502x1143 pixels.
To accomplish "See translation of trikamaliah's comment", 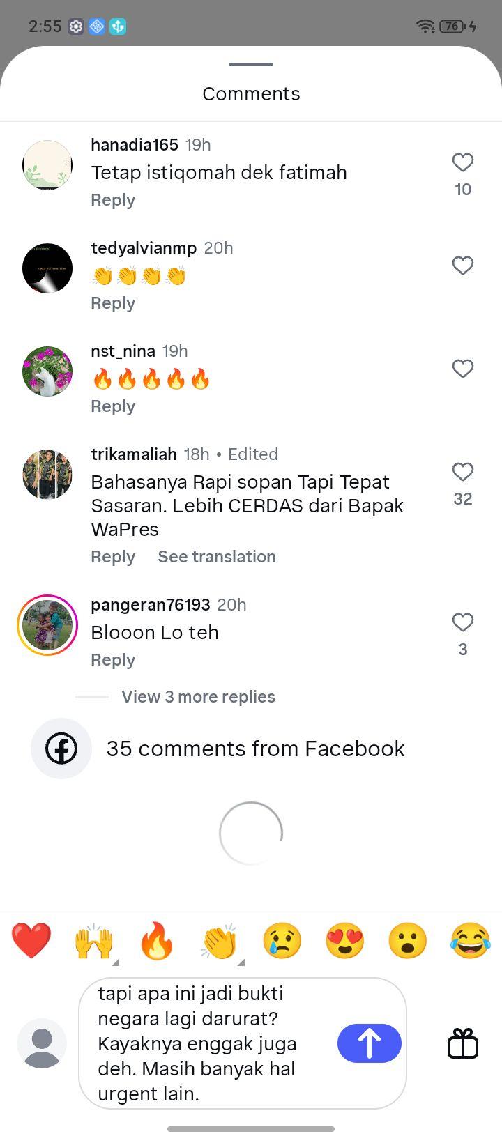I will (217, 557).
